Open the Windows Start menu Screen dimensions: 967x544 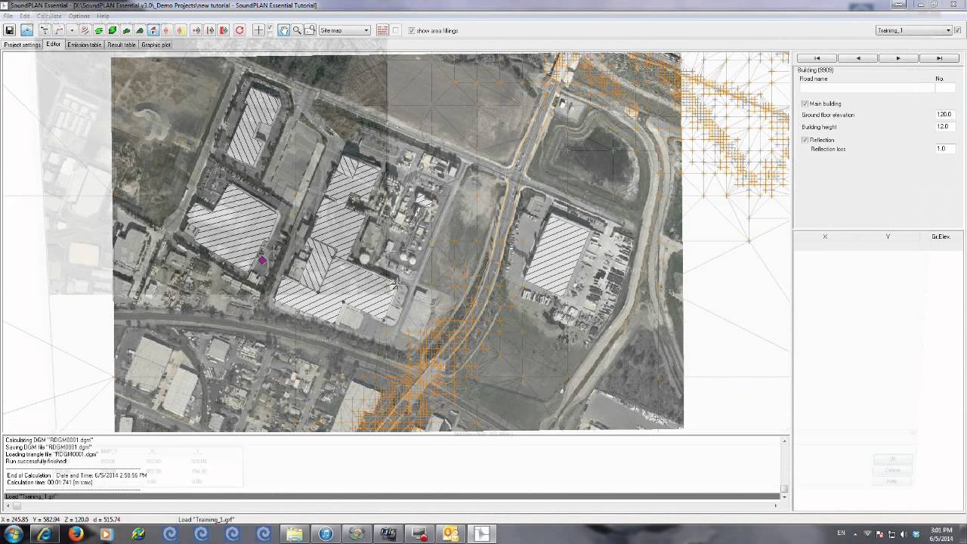[x=13, y=533]
